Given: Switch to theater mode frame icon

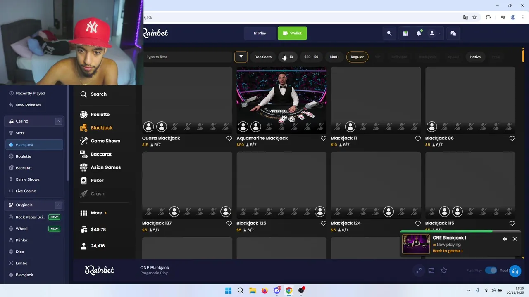Looking at the screenshot, I should pos(431,271).
